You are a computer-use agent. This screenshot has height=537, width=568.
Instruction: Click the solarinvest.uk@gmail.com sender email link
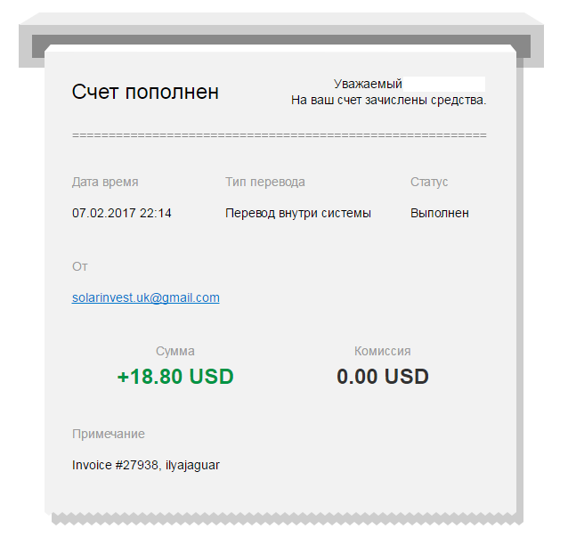[x=145, y=298]
